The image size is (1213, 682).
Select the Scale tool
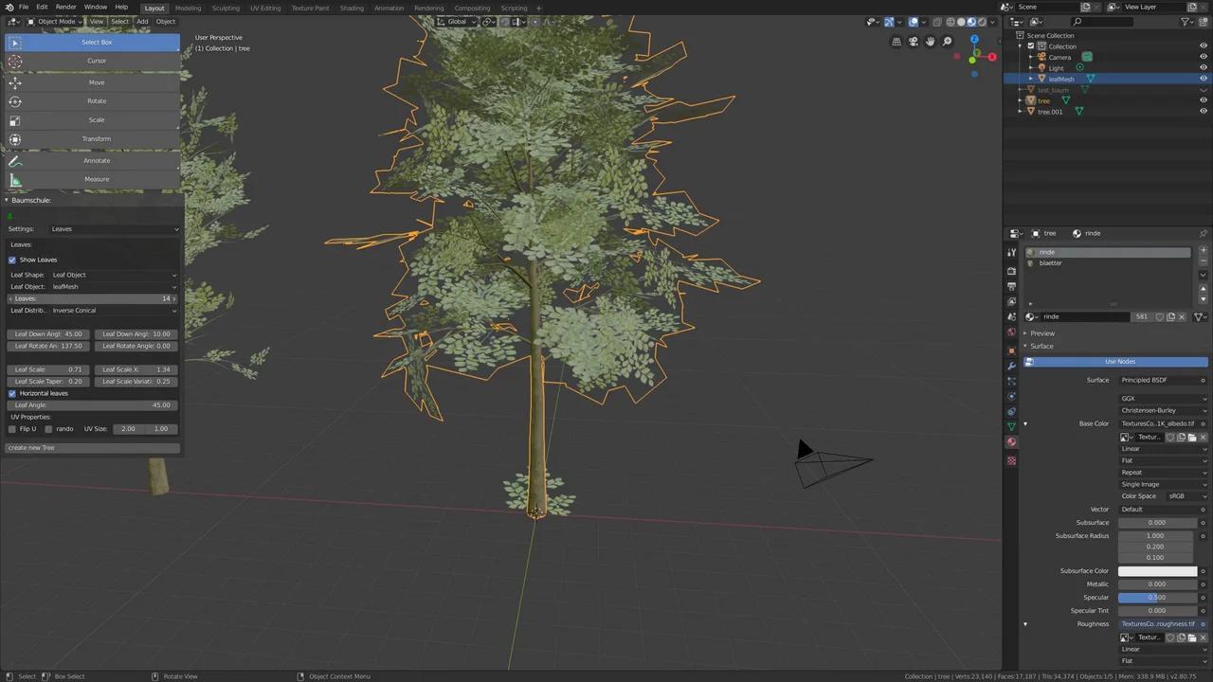(96, 119)
